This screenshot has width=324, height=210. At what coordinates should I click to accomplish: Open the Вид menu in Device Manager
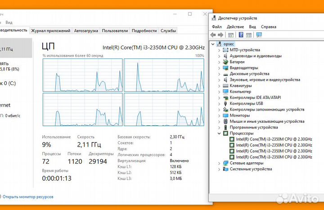click(252, 27)
